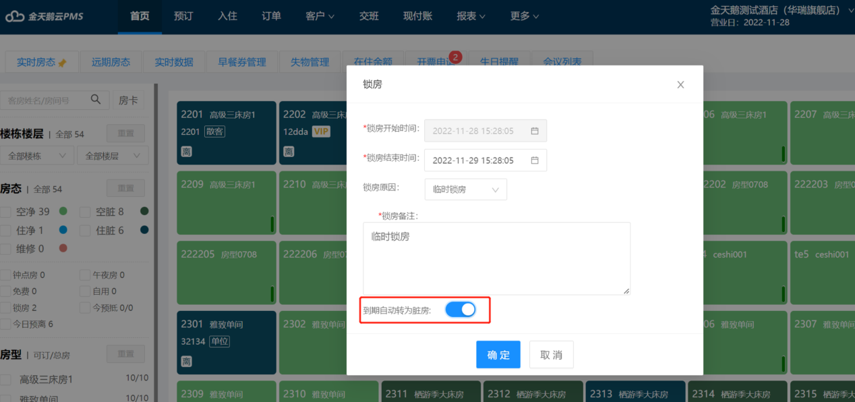This screenshot has height=402, width=855.
Task: Click the 锁房备注 text area
Action: point(496,258)
